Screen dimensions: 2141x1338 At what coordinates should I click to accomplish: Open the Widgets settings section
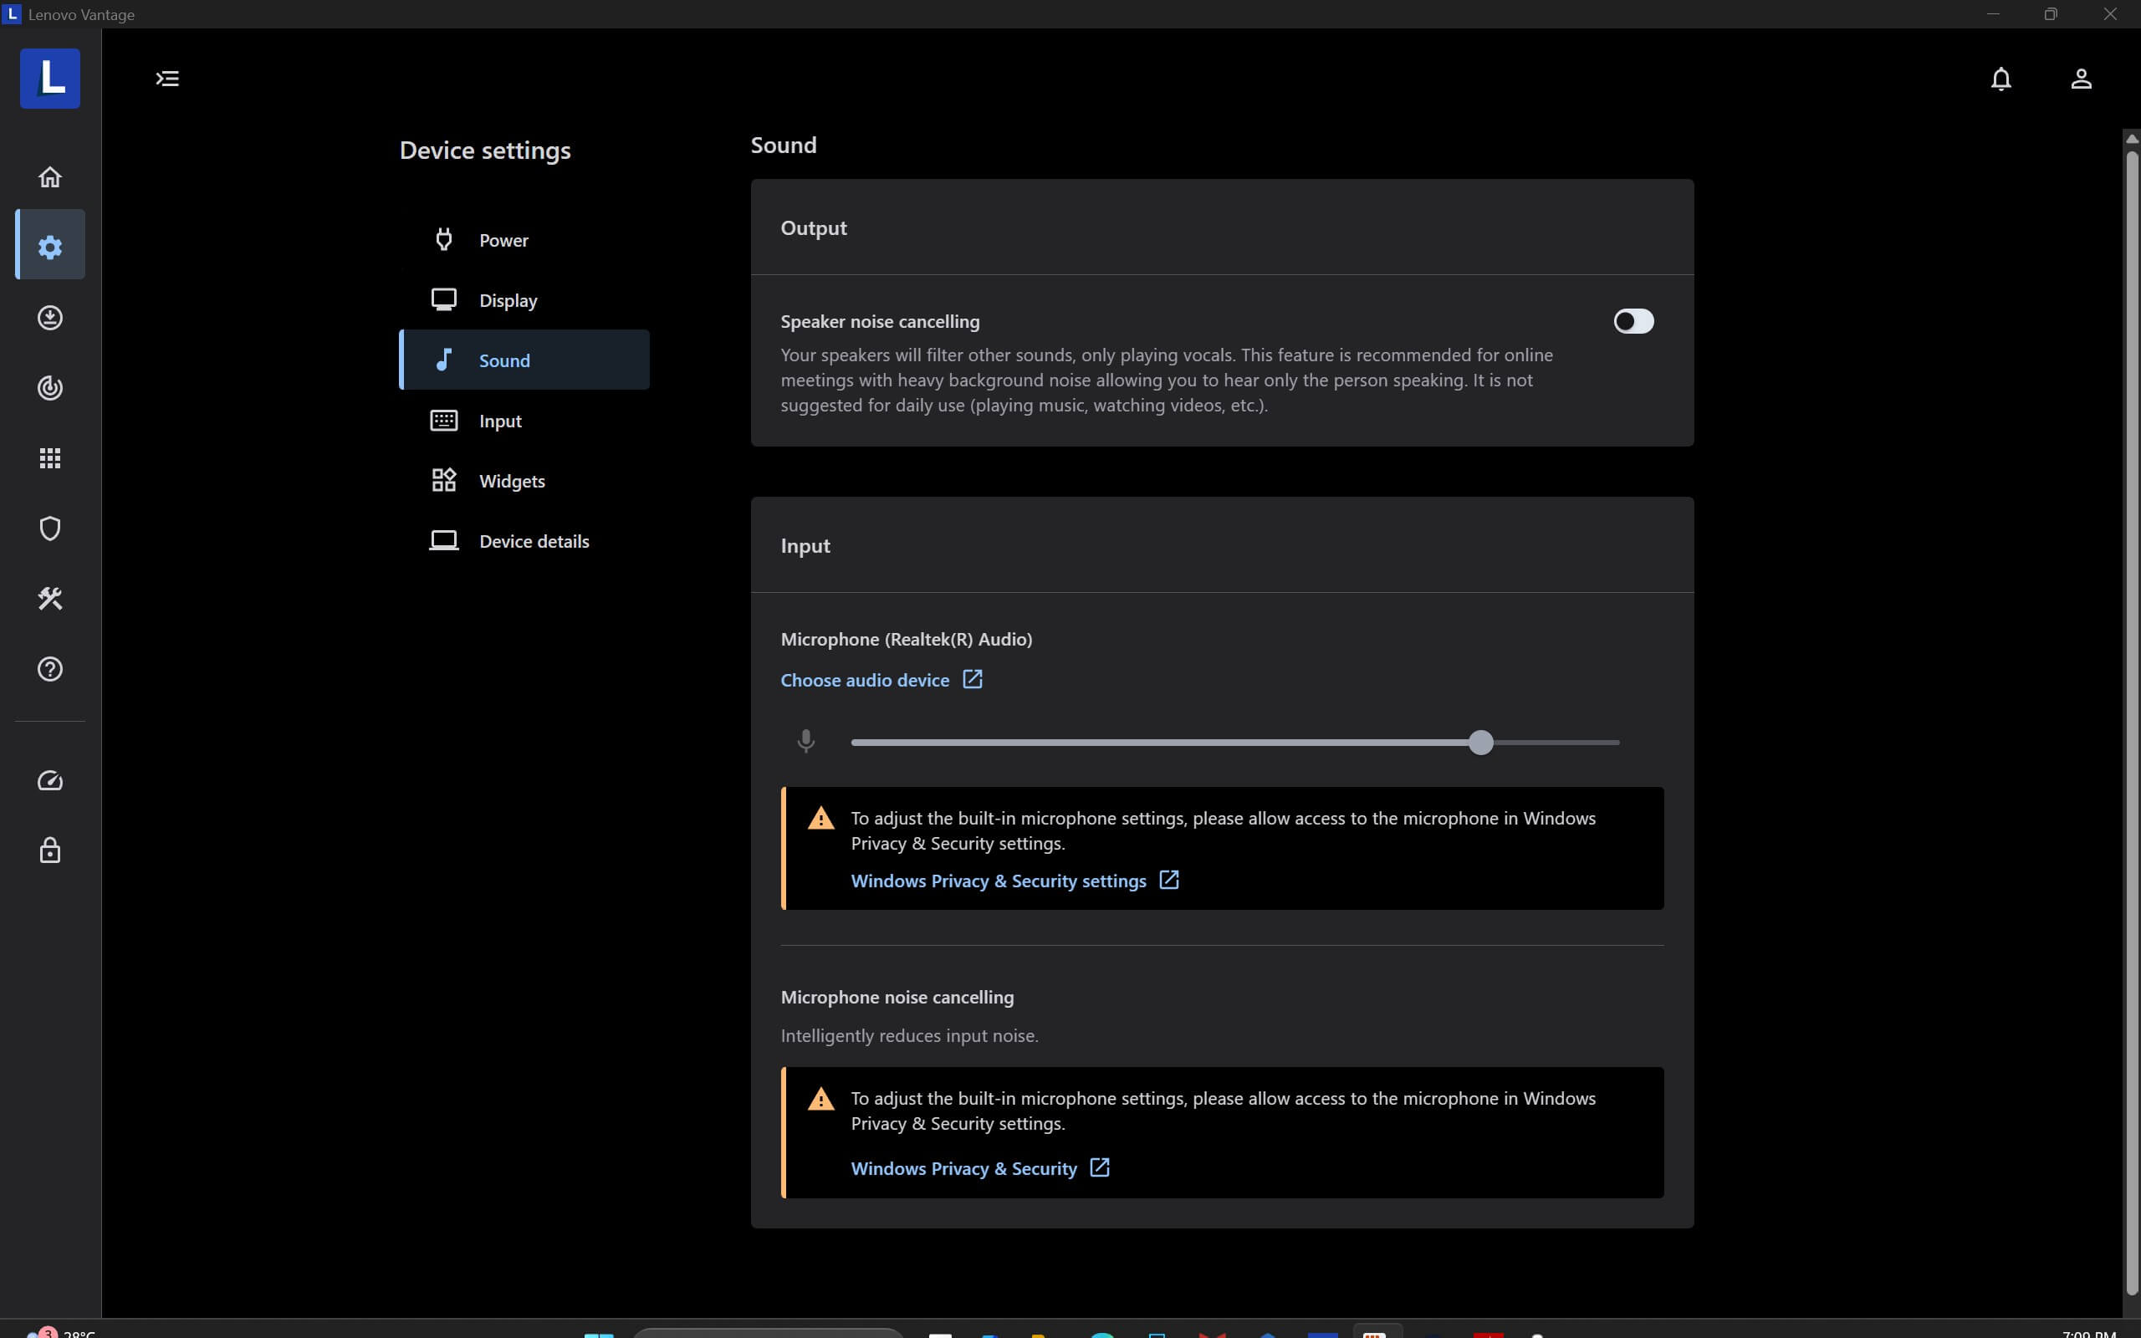coord(511,482)
